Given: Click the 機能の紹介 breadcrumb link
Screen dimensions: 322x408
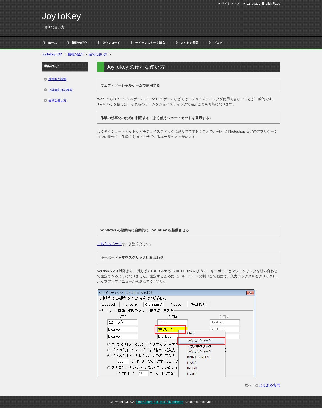Looking at the screenshot, I should (75, 54).
